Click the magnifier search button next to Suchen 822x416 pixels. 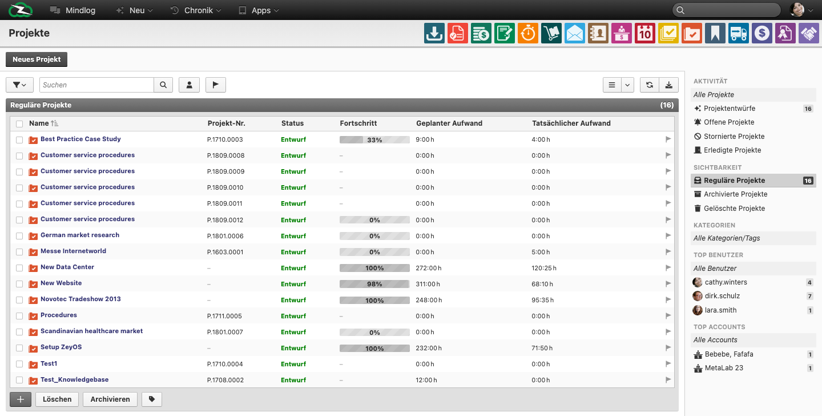[x=163, y=85]
